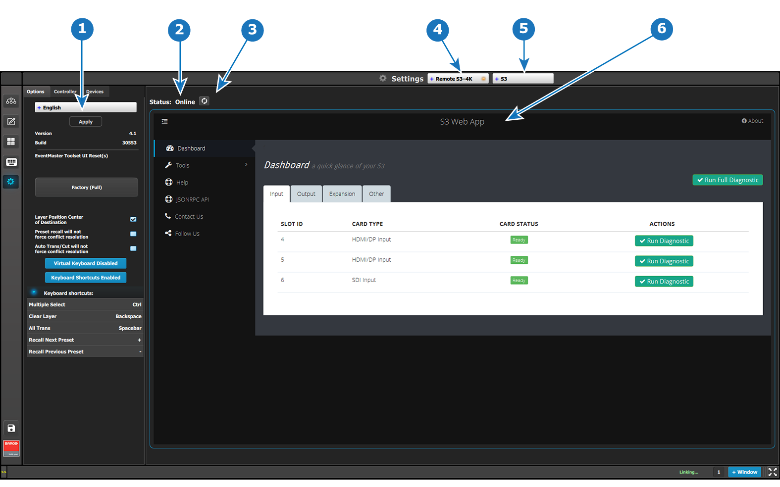The image size is (780, 487).
Task: Click the save disk icon
Action: [11, 428]
